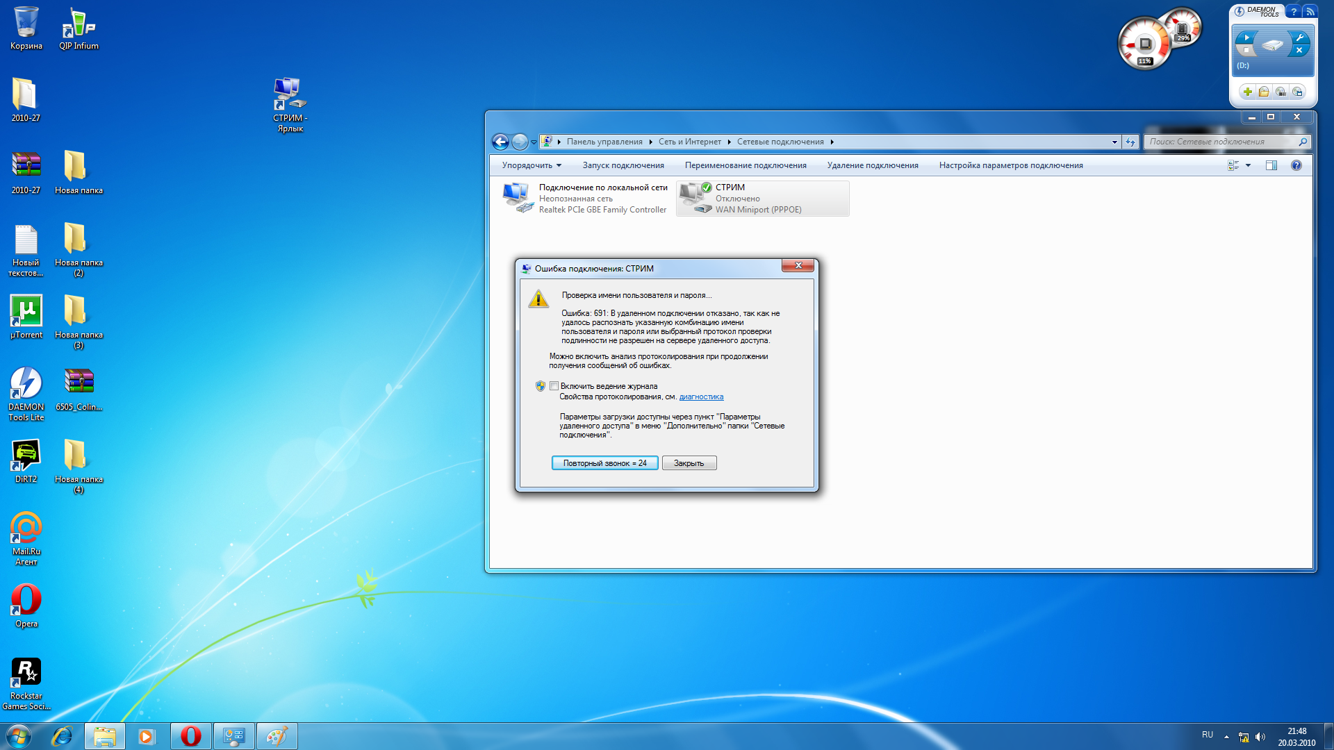This screenshot has height=750, width=1334.
Task: Open the диагностика link in error dialog
Action: [701, 397]
